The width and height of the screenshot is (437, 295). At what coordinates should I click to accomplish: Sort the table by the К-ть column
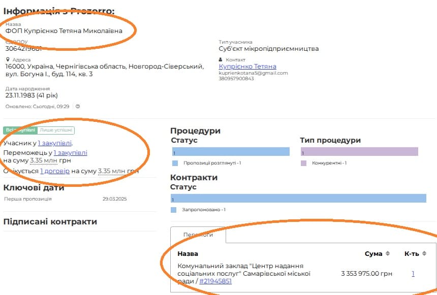click(x=424, y=254)
